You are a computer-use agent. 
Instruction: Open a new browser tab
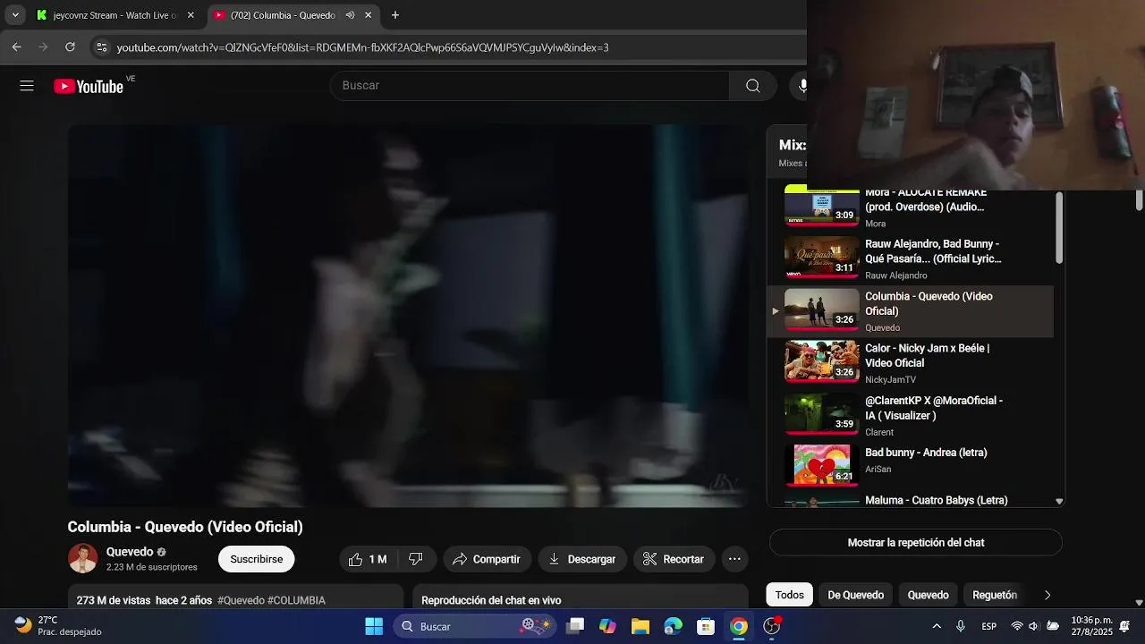(x=395, y=15)
